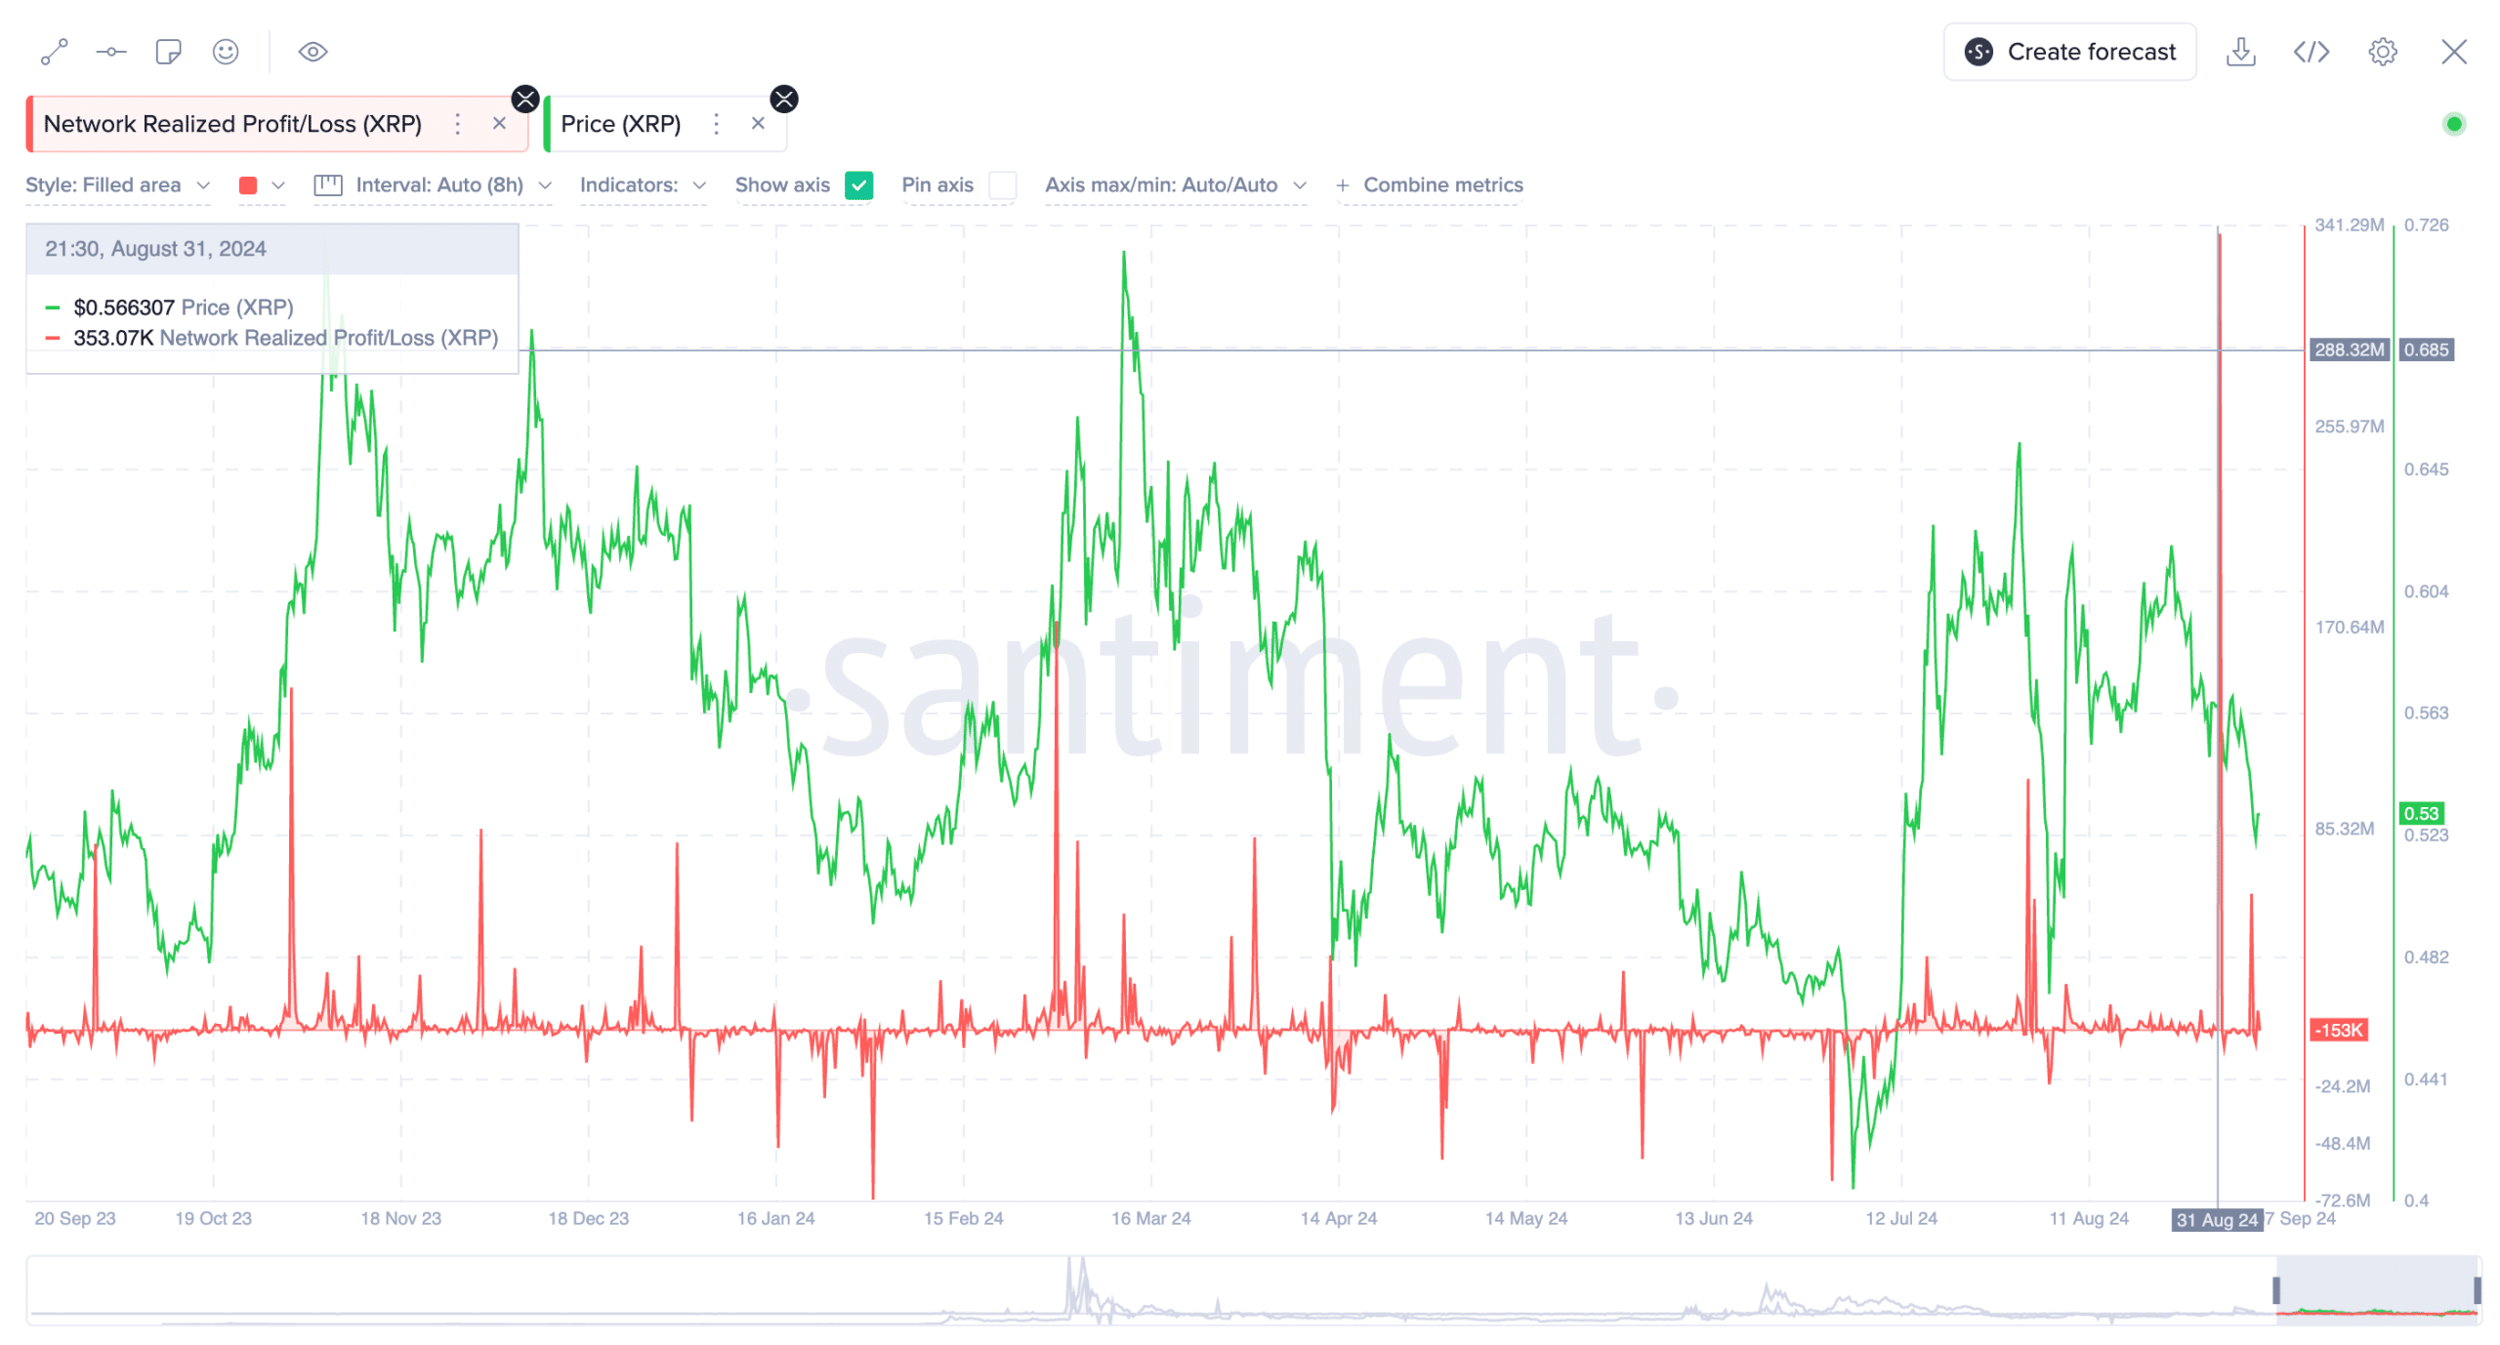Viewport: 2500px width, 1345px height.
Task: Download the chart
Action: click(x=2240, y=52)
